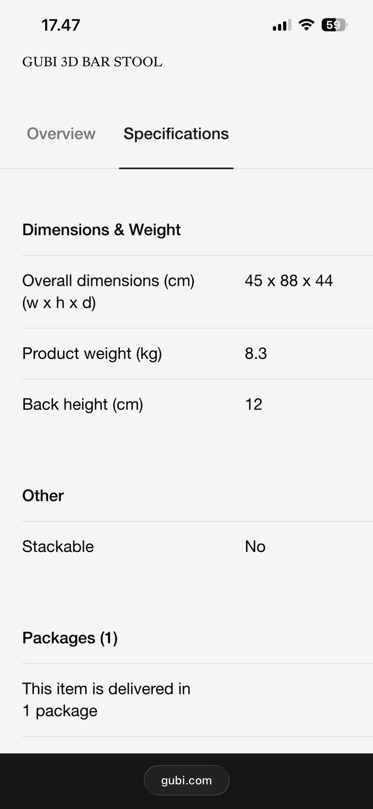The image size is (373, 809).
Task: Click the 8.3 weight value
Action: (x=256, y=353)
